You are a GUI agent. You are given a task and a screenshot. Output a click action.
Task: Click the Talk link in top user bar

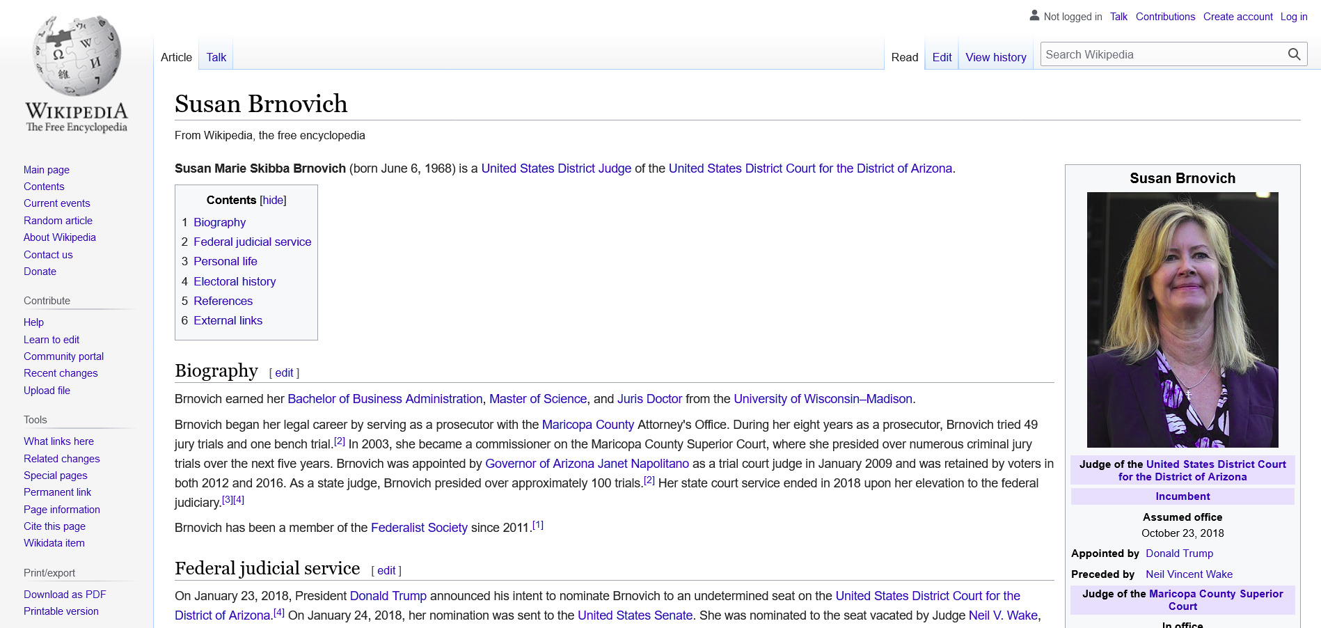[x=1118, y=17]
